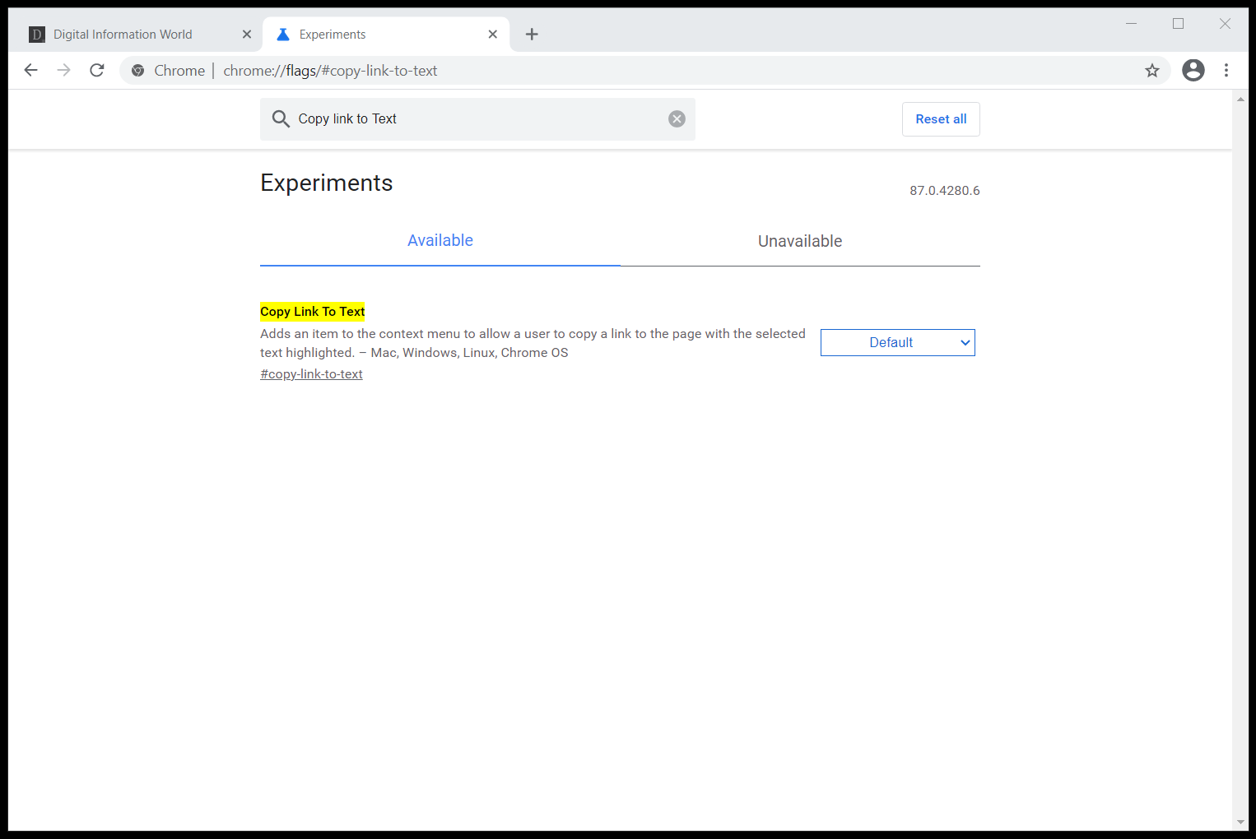Bookmark this page with the star icon
1256x839 pixels.
click(1152, 71)
